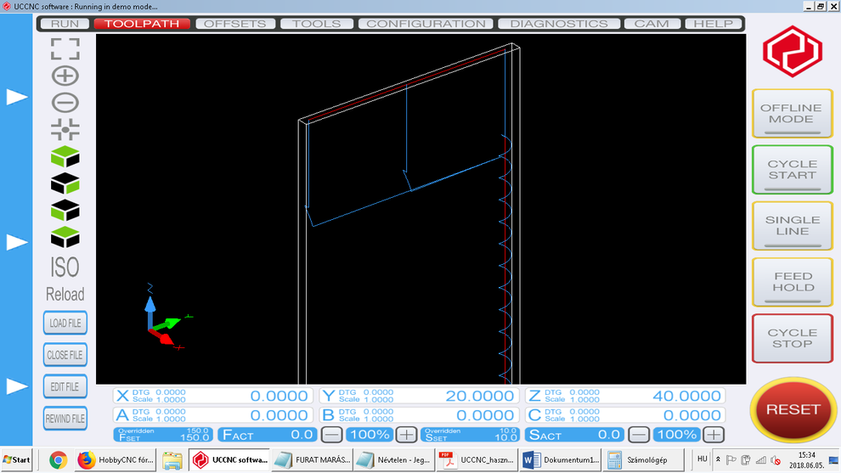Screen dimensions: 841x473
Task: Open Chrome from the Windows taskbar
Action: [x=58, y=460]
